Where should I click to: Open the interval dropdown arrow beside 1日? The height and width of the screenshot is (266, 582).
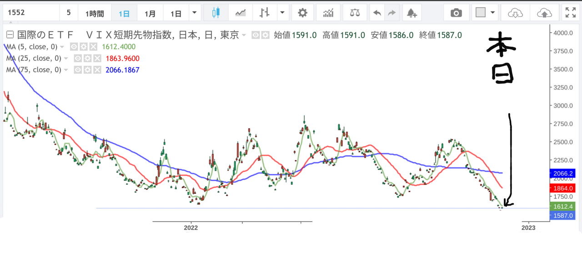(x=194, y=12)
